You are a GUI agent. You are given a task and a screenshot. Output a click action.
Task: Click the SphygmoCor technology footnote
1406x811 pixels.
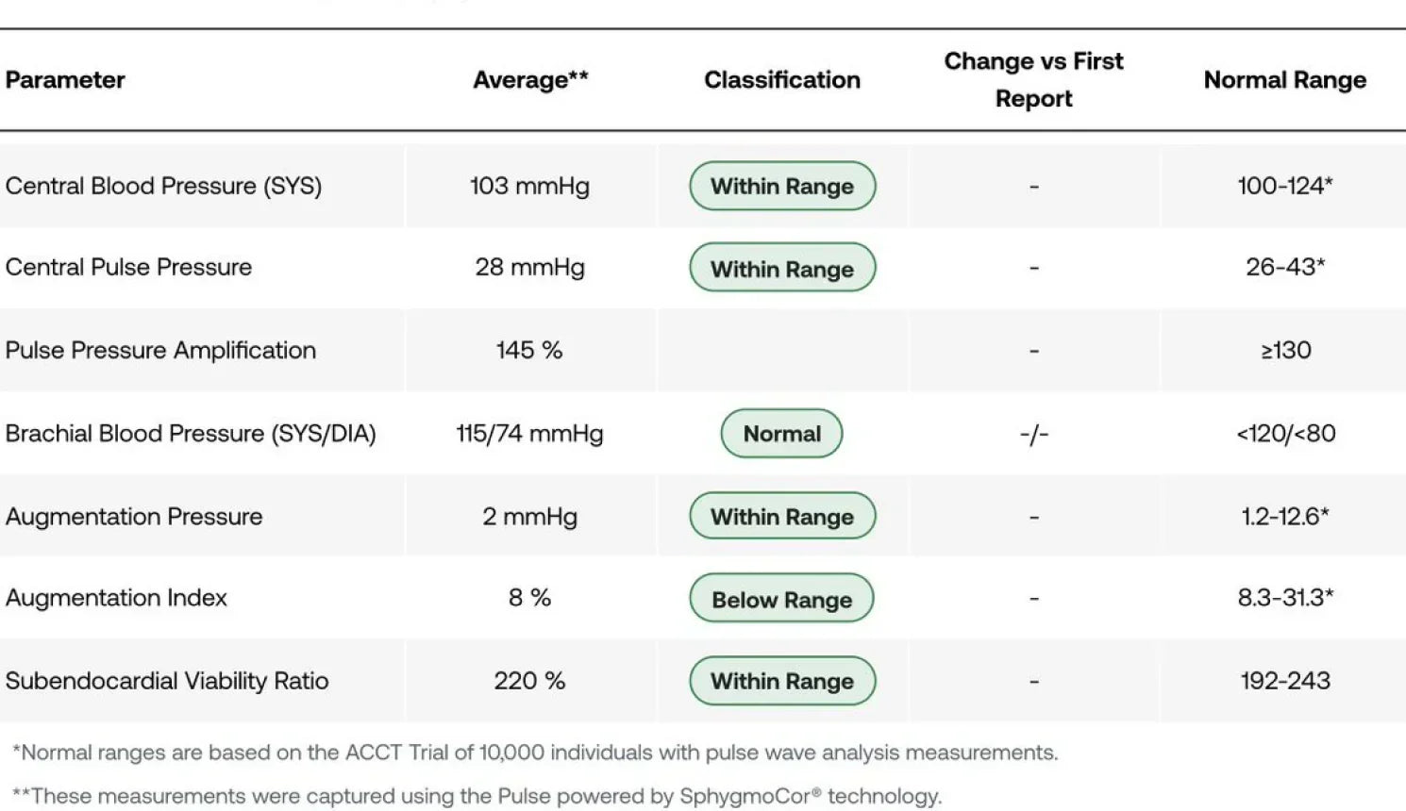click(x=477, y=796)
